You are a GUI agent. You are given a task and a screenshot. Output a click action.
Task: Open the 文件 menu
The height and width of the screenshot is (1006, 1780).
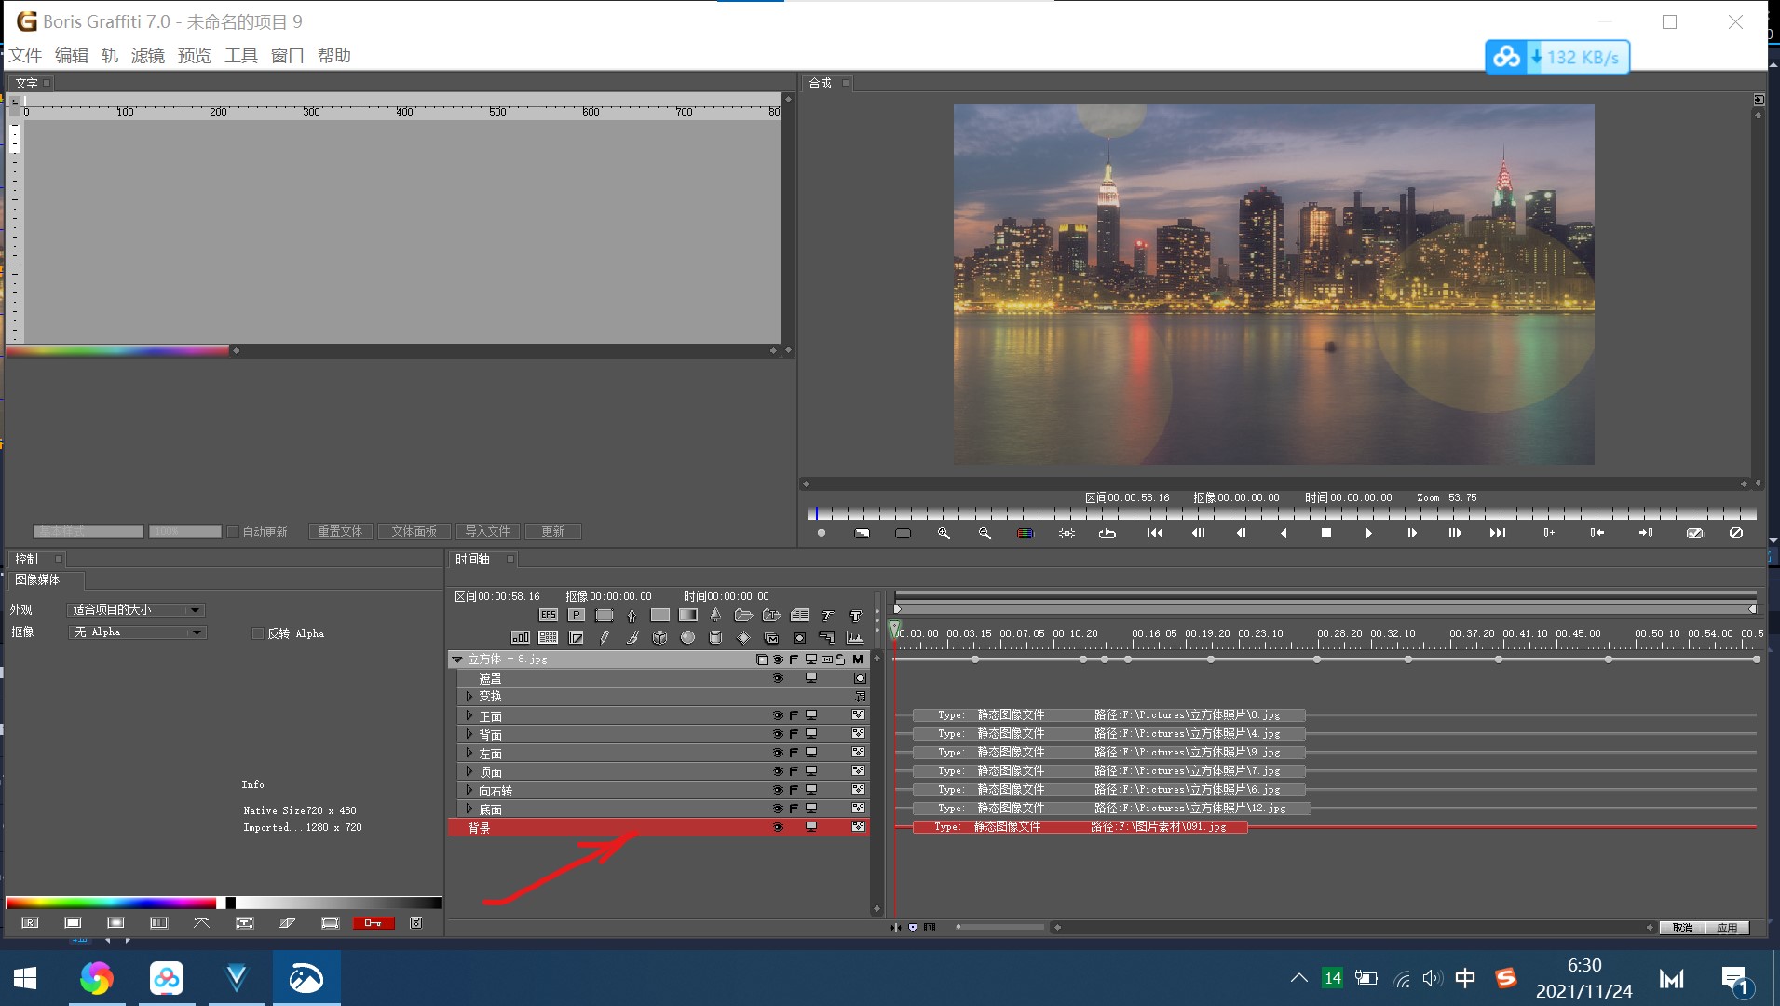point(25,56)
